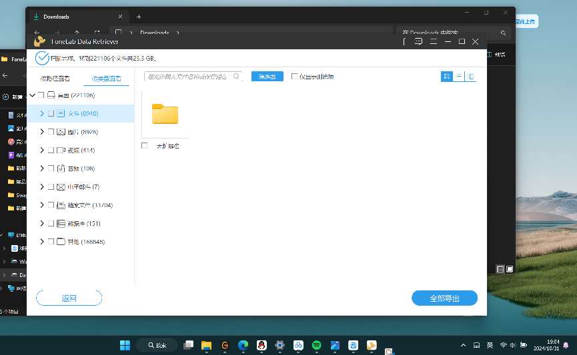Tick the database (151) checkbox
The image size is (577, 355).
coord(51,223)
